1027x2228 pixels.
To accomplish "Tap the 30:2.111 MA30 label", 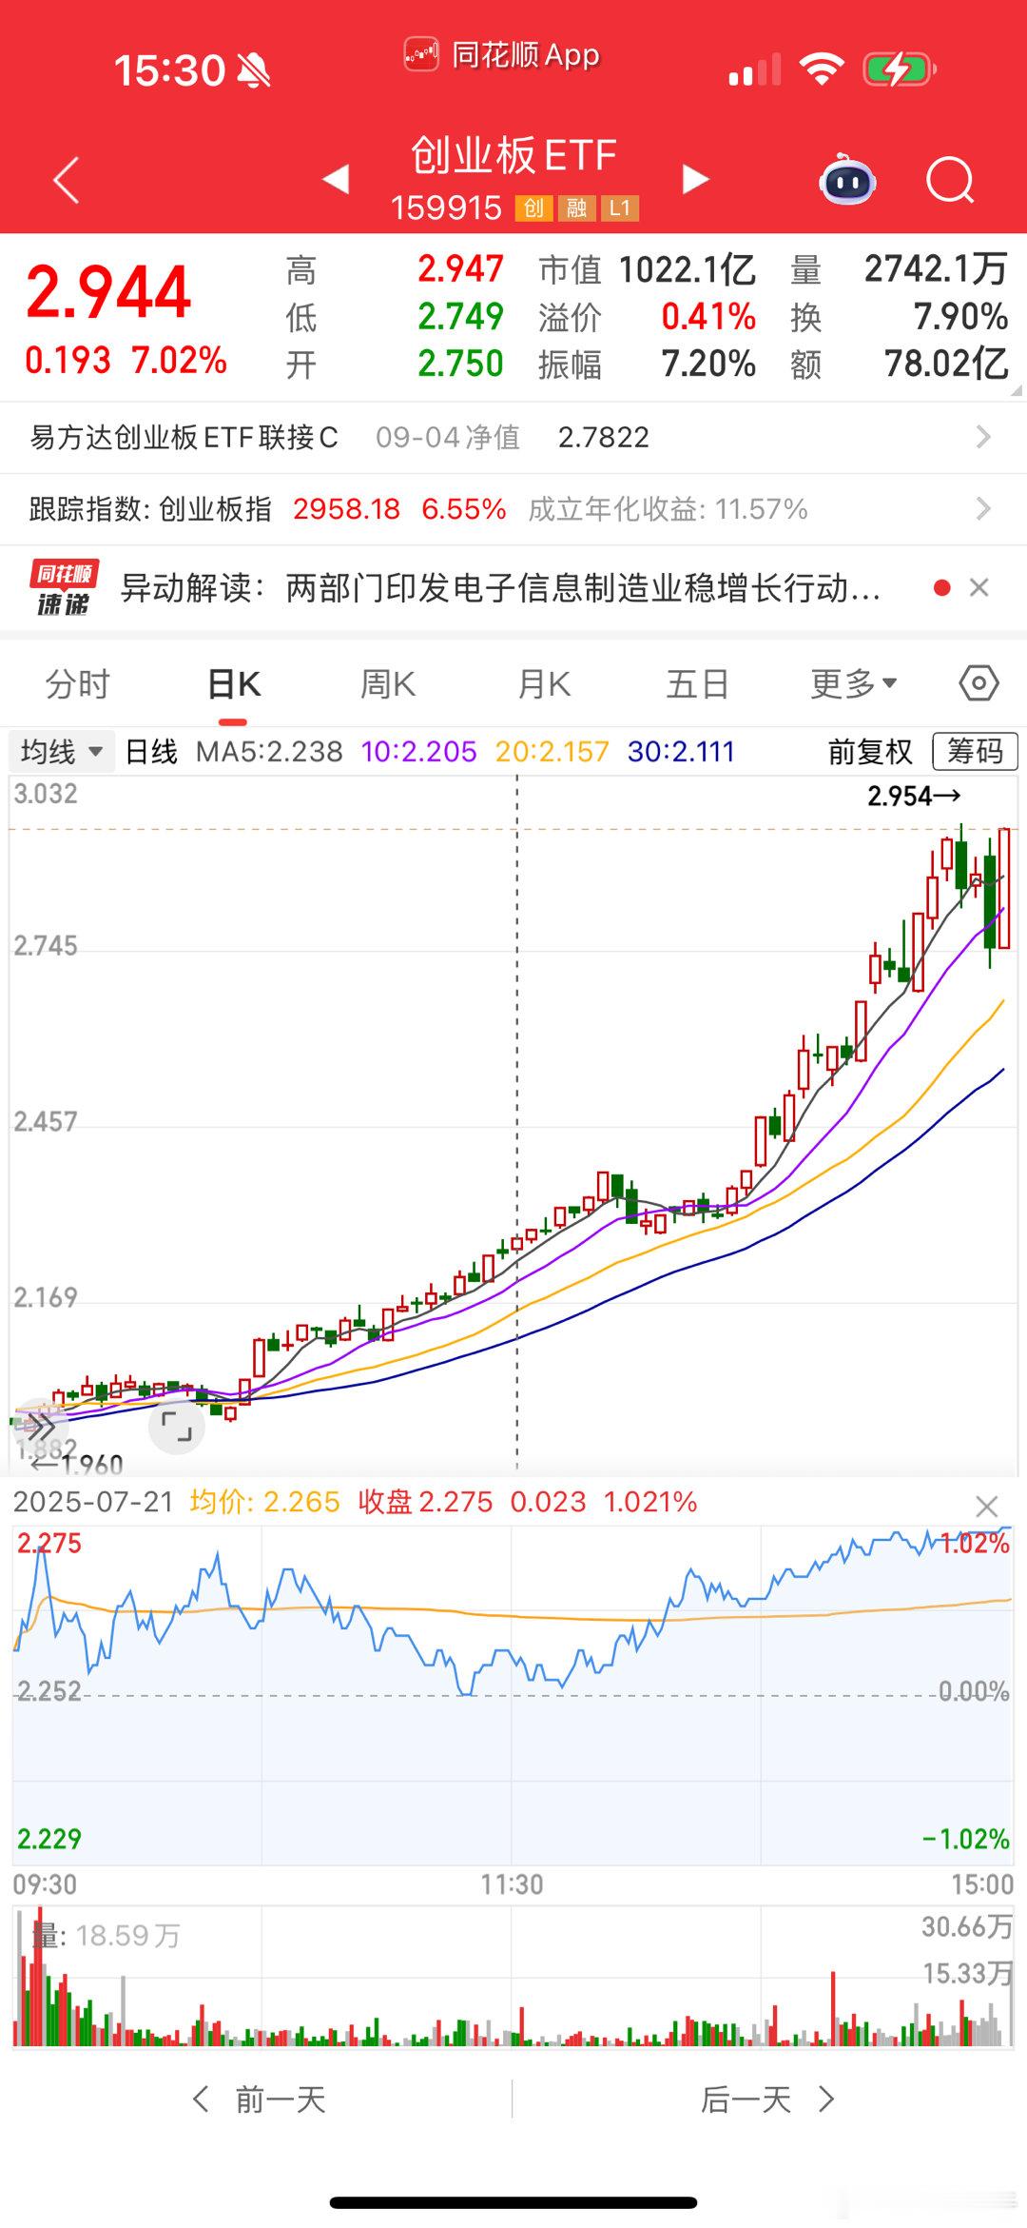I will click(x=681, y=752).
